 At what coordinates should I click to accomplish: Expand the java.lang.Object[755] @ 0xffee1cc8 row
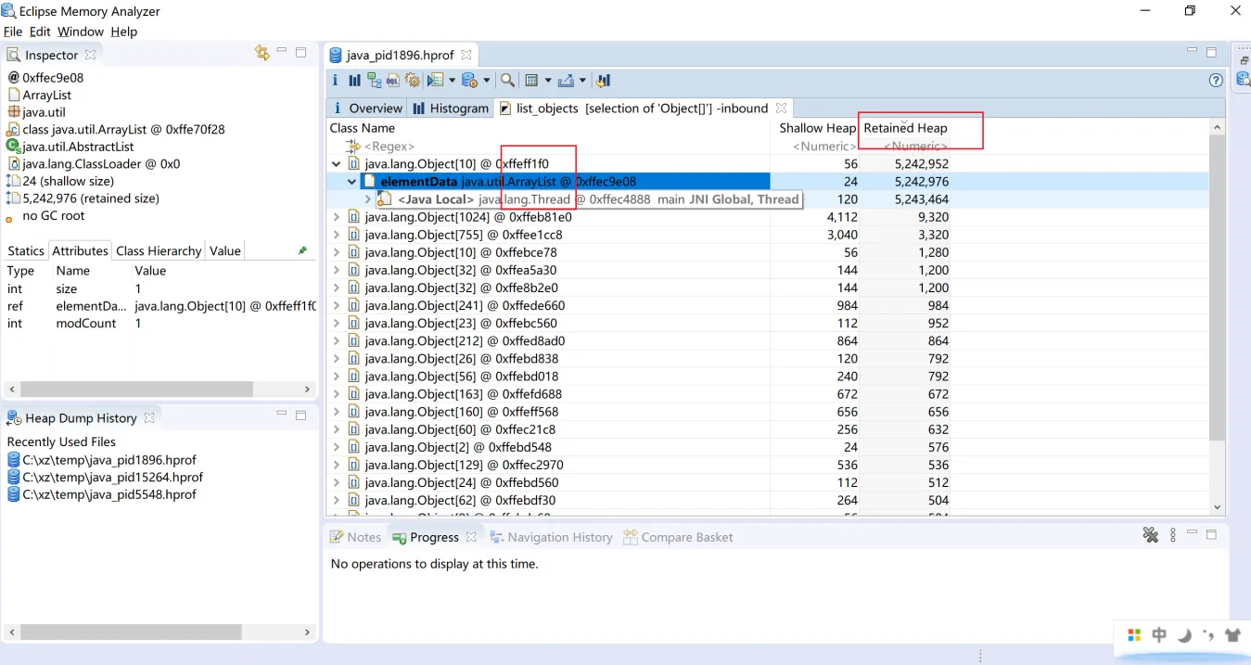click(336, 235)
